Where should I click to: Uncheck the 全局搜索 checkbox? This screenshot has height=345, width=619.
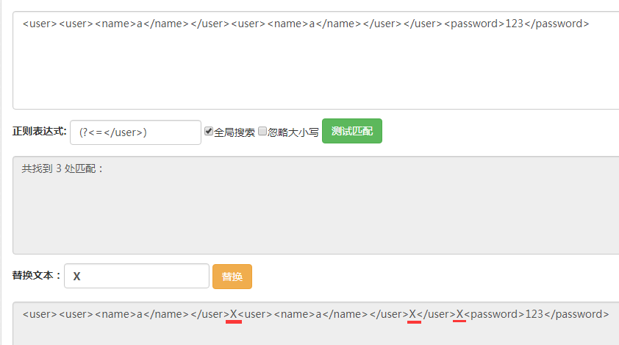(x=209, y=132)
